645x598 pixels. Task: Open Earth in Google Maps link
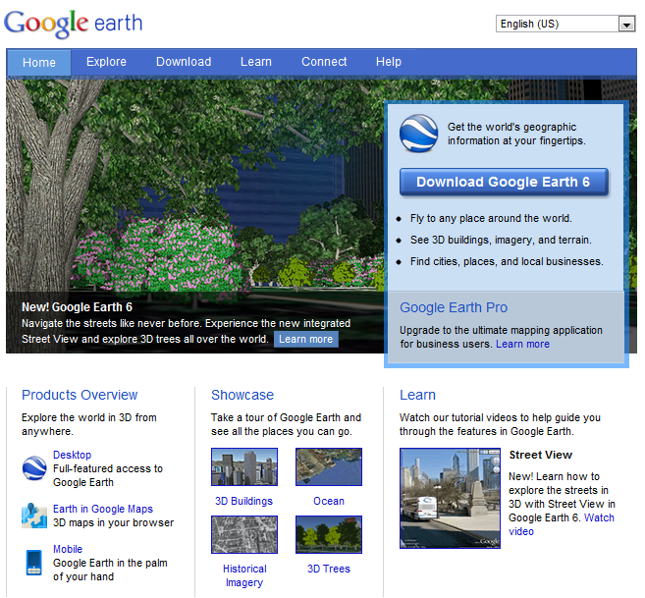coord(103,509)
